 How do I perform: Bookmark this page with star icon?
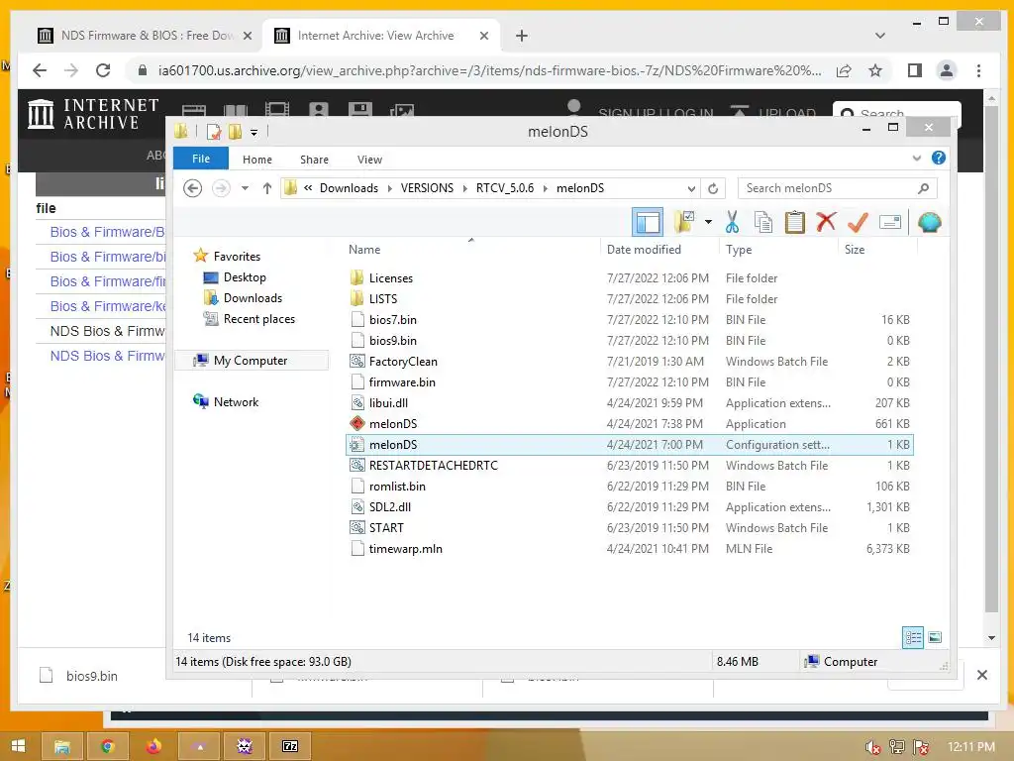(875, 70)
